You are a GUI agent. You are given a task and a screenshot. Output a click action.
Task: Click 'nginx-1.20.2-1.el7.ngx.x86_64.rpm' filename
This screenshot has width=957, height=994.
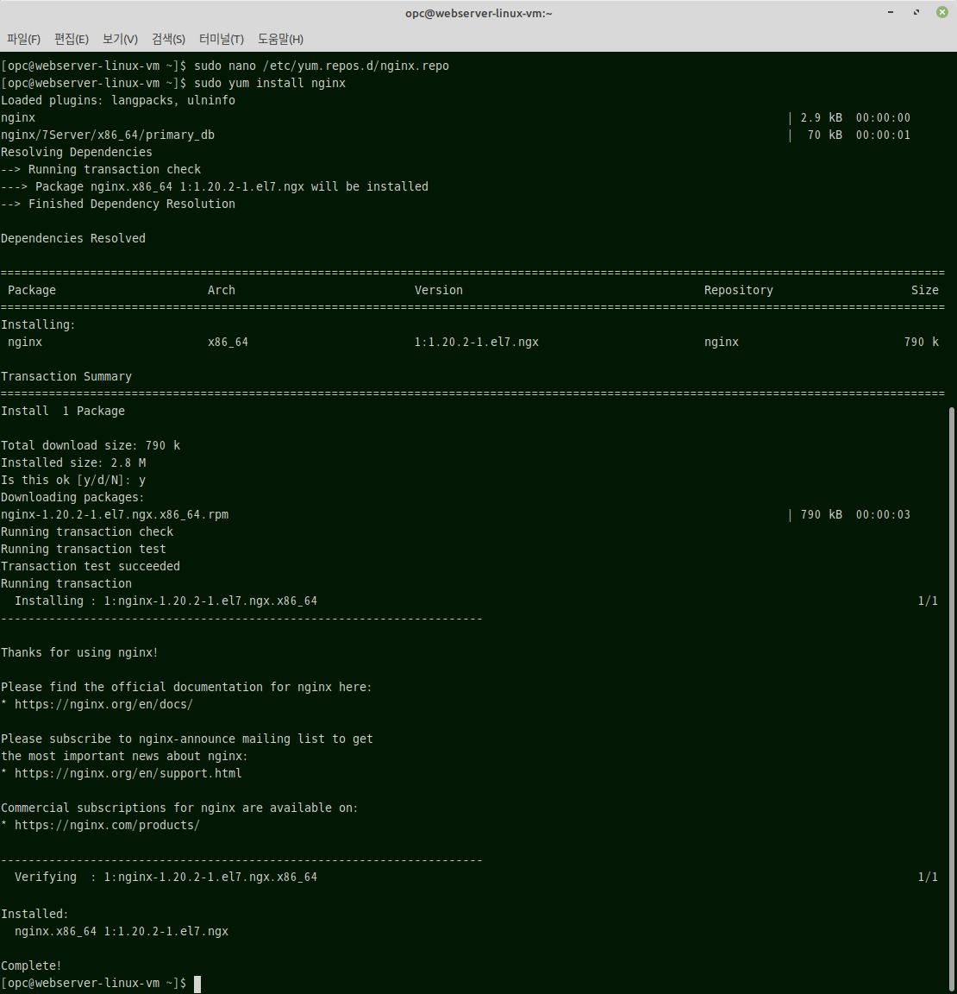coord(115,515)
